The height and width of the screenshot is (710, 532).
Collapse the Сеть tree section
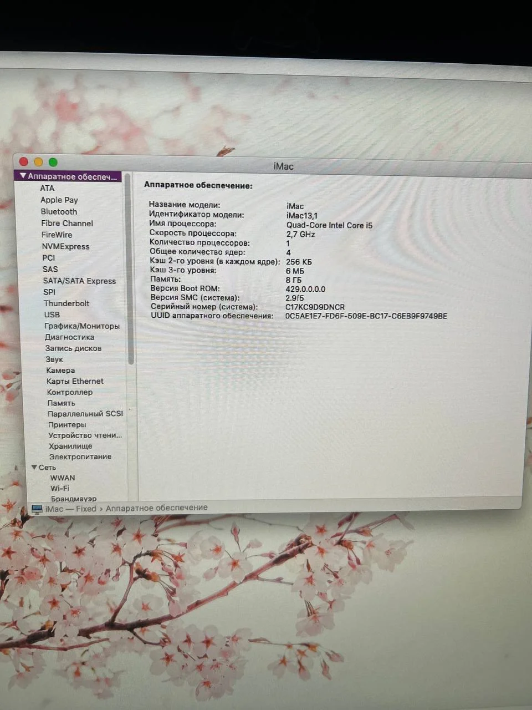(34, 467)
